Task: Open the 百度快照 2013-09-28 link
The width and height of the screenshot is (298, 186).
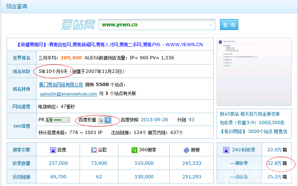Action: [x=154, y=120]
